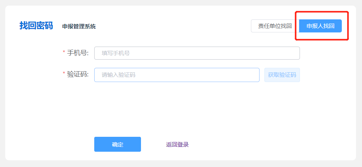Click the 填写手机号 placeholder text

coord(116,53)
